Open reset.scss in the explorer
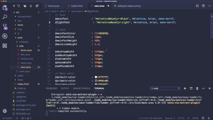The width and height of the screenshot is (213, 120). pyautogui.click(x=26, y=63)
